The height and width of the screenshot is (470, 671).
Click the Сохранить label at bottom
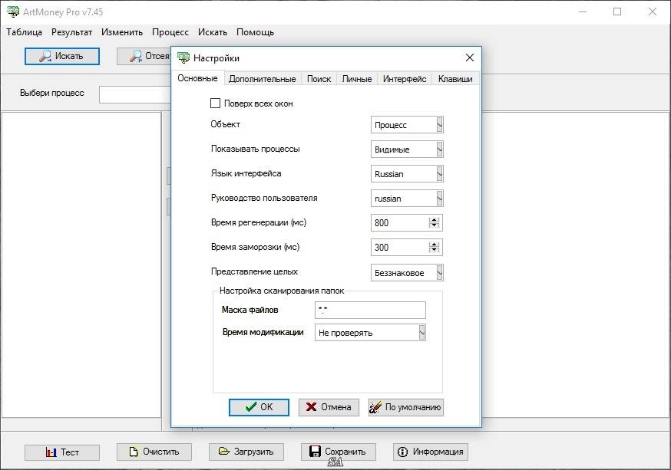(x=345, y=452)
